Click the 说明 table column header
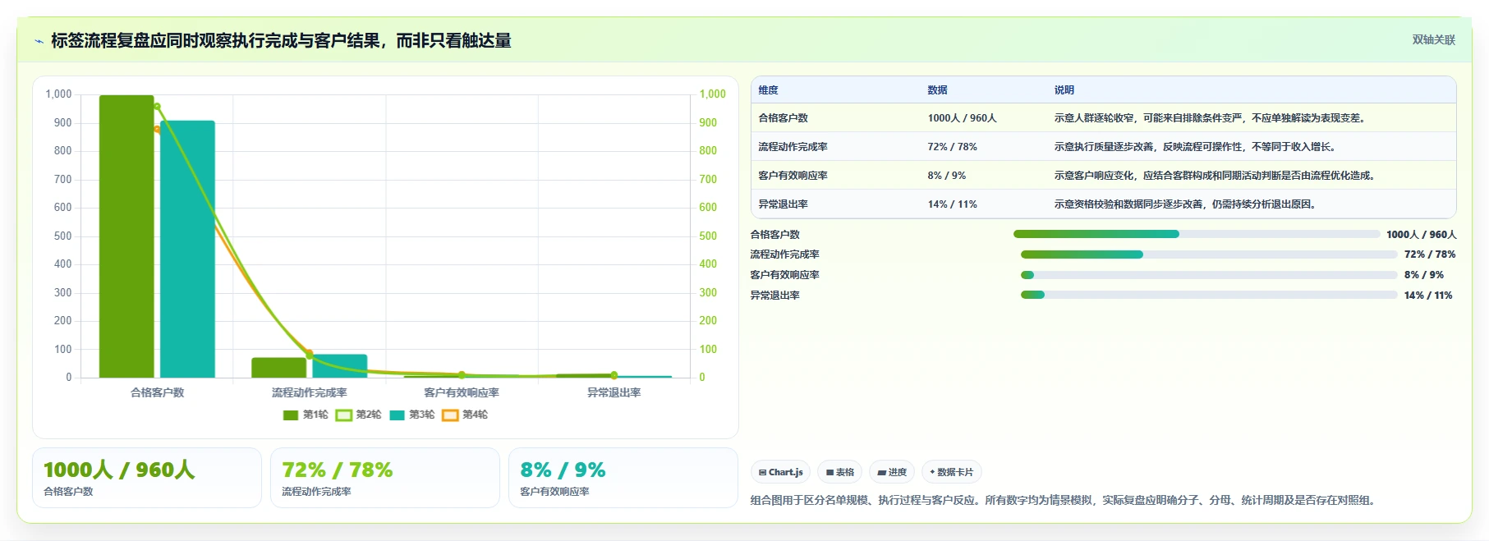The height and width of the screenshot is (541, 1489). (x=1064, y=90)
